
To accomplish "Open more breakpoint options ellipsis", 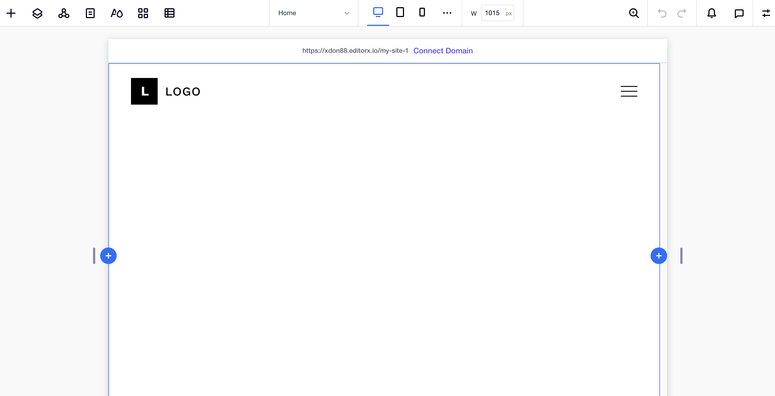I will [447, 13].
